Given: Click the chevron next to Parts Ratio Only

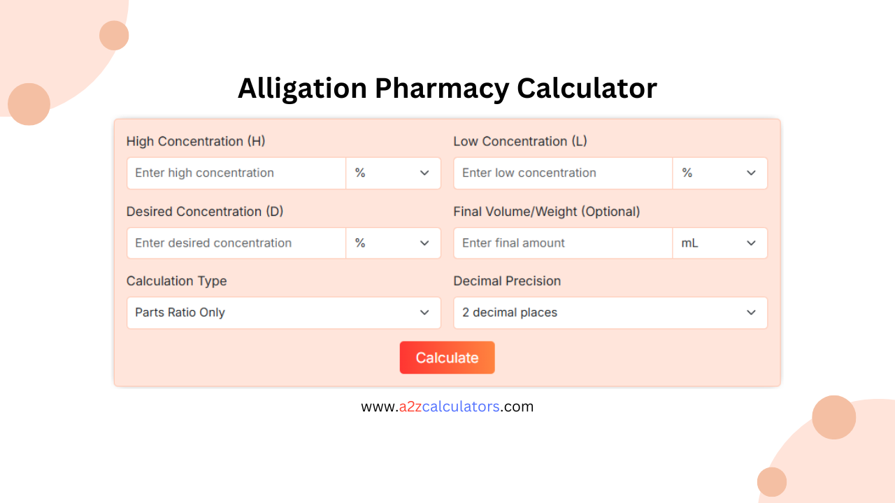Looking at the screenshot, I should (424, 312).
